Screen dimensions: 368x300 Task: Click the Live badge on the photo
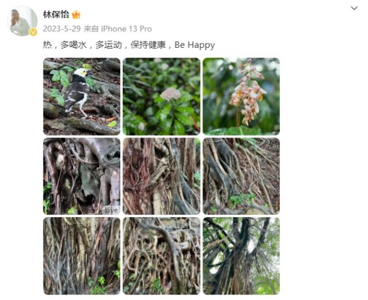click(111, 210)
